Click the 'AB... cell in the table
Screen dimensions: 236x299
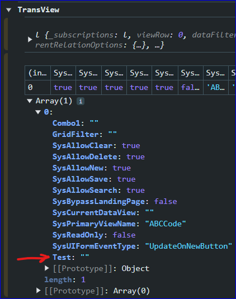tap(216, 88)
